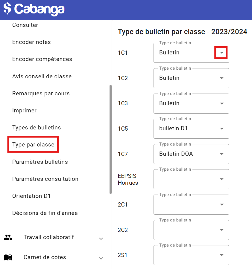The height and width of the screenshot is (269, 252).
Task: Go to Types de bulletins
Action: [x=37, y=128]
